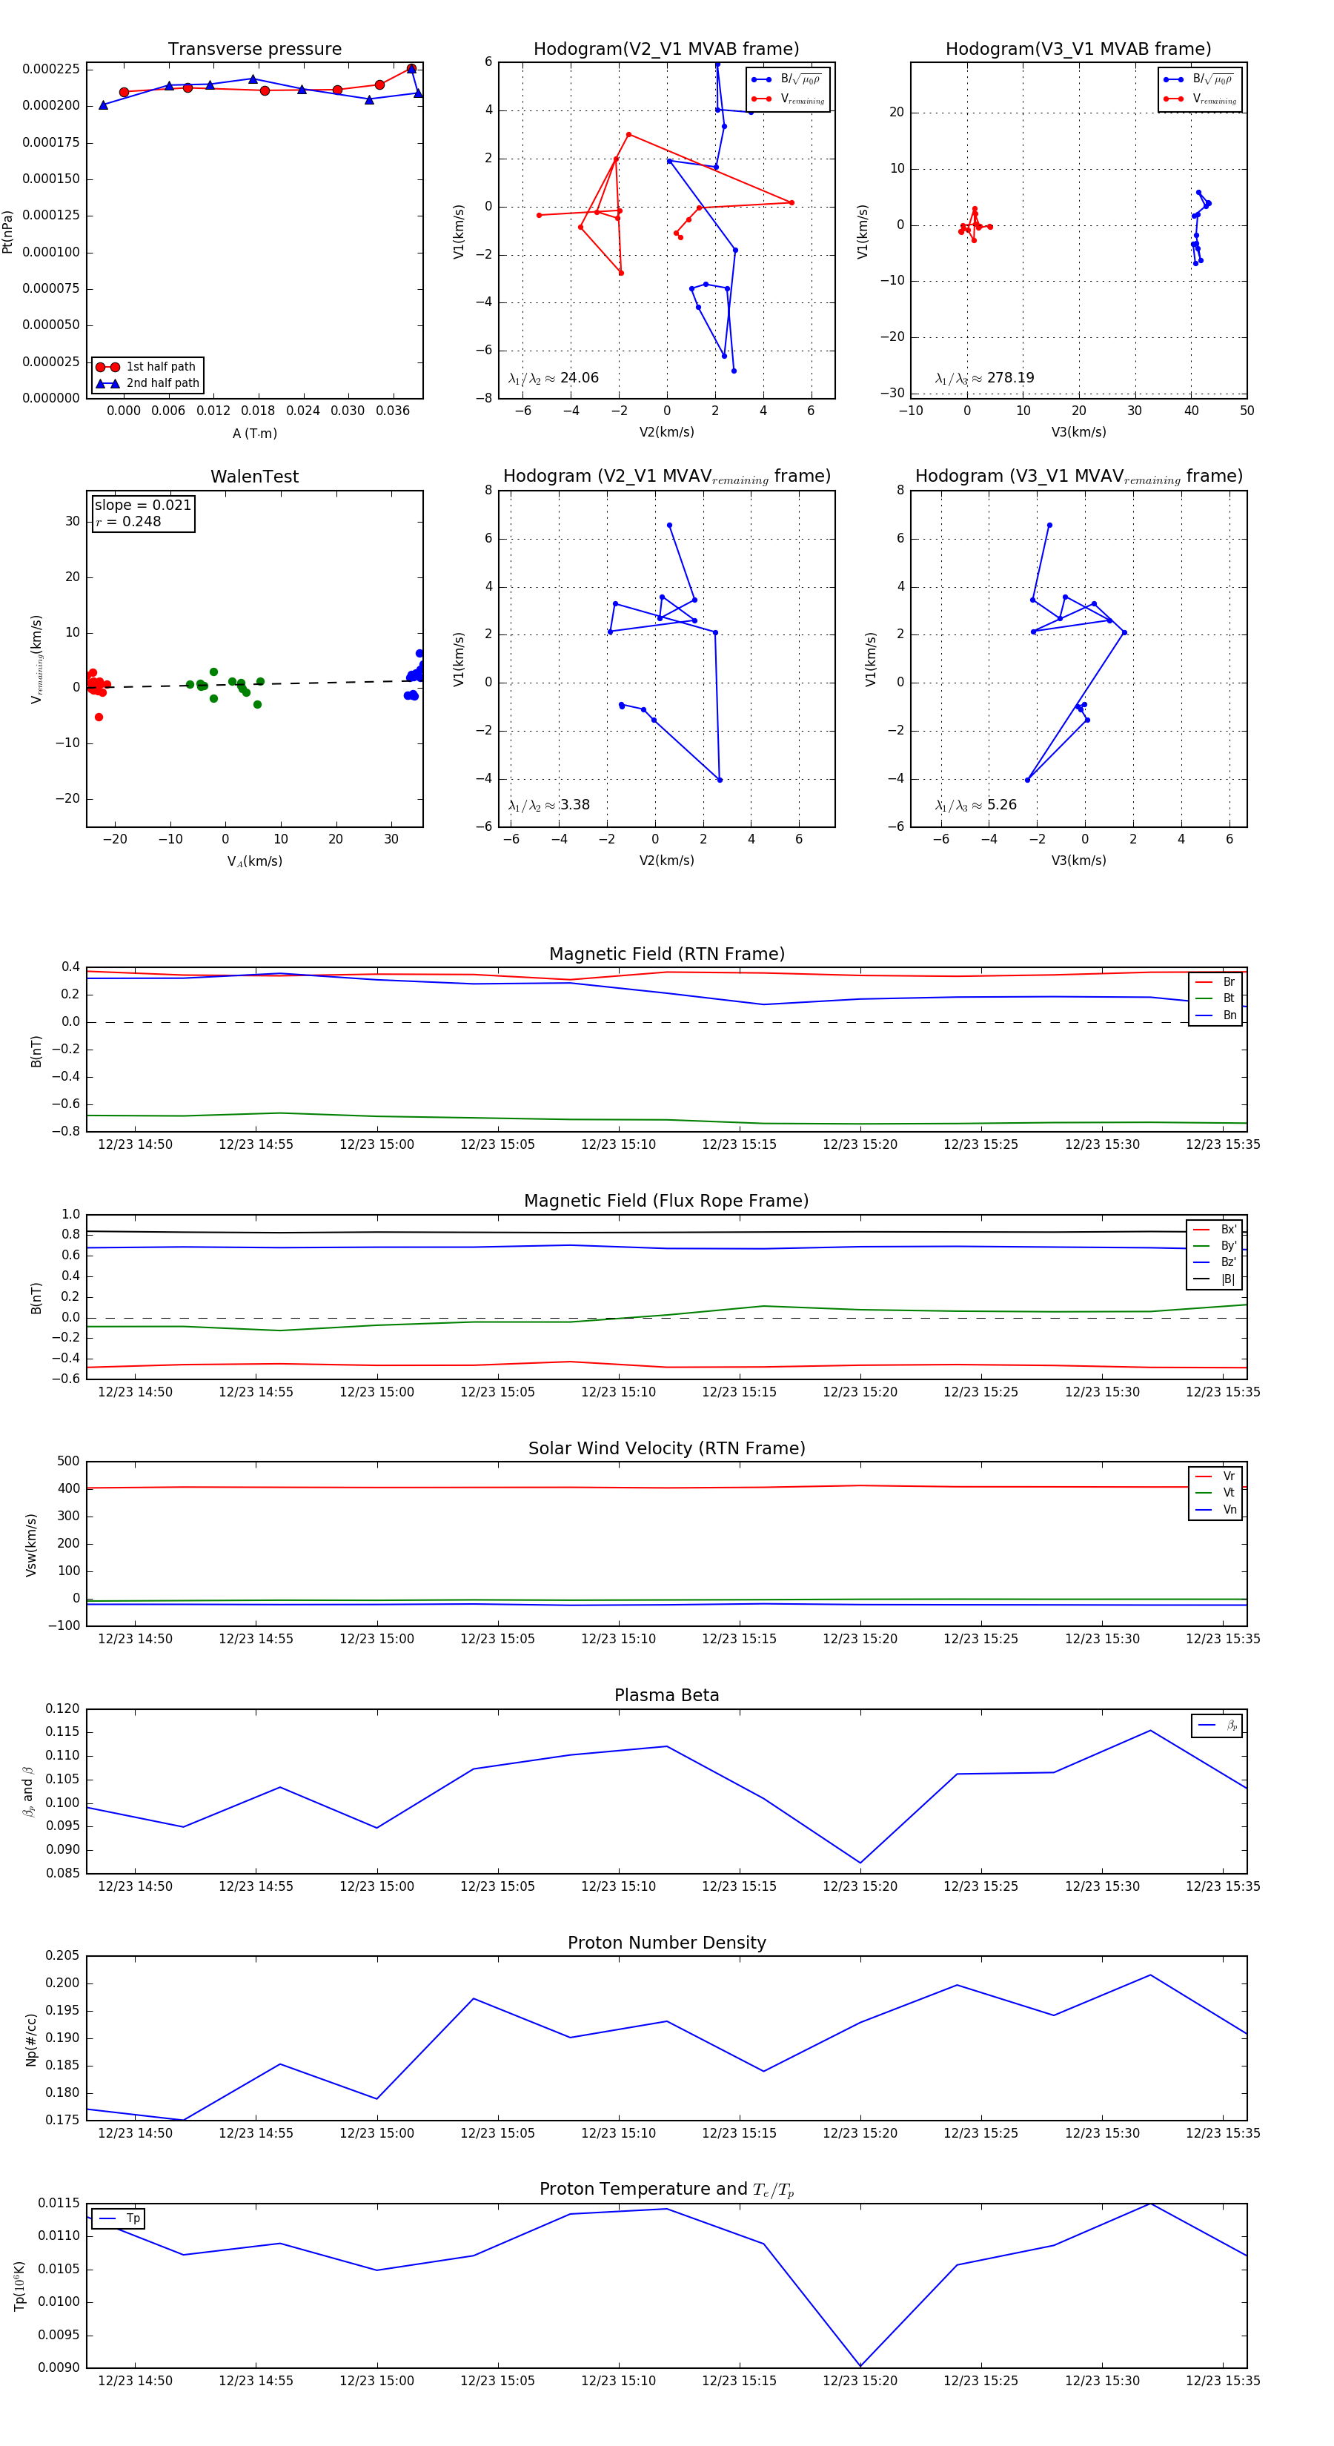Click the 'Pt(nPa)' y-axis label
The width and height of the screenshot is (1334, 2446).
[x=7, y=231]
